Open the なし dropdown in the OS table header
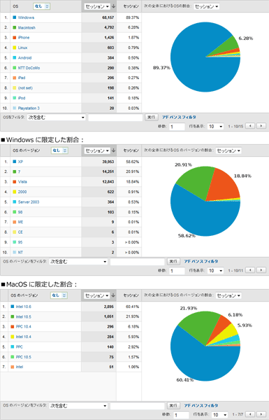The width and height of the screenshot is (269, 420). [42, 6]
